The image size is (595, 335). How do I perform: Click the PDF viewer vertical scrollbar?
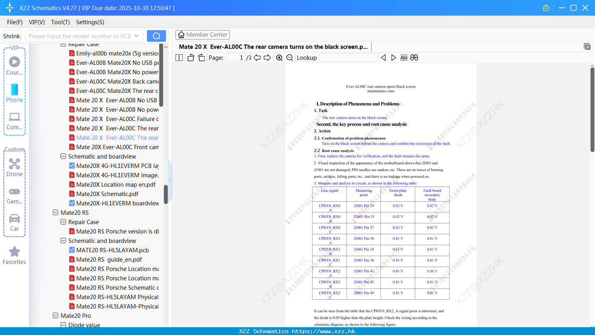point(592,109)
